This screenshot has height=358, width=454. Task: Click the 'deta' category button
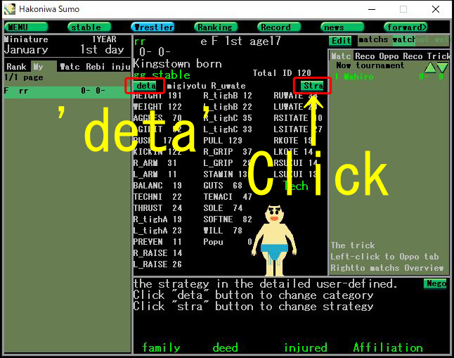tap(145, 86)
